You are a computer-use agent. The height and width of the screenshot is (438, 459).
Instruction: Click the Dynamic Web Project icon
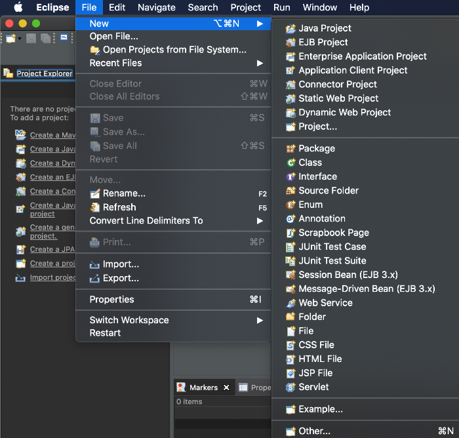(290, 113)
